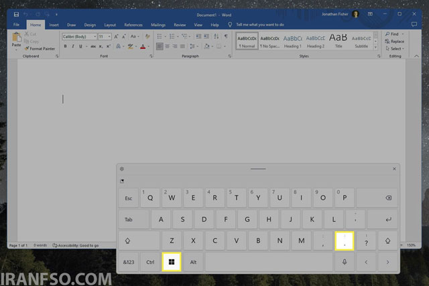Image resolution: width=429 pixels, height=286 pixels.
Task: Toggle strikethrough formatting
Action: coord(93,46)
